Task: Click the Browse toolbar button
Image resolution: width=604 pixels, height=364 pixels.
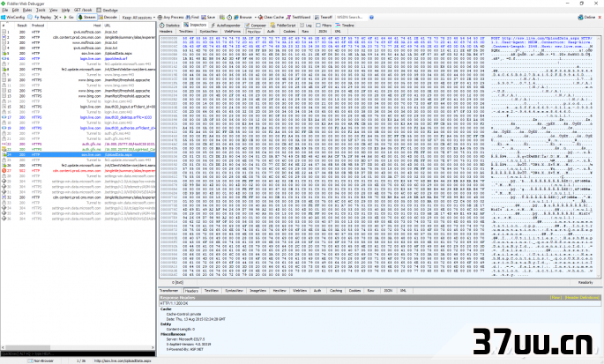Action: coord(242,18)
